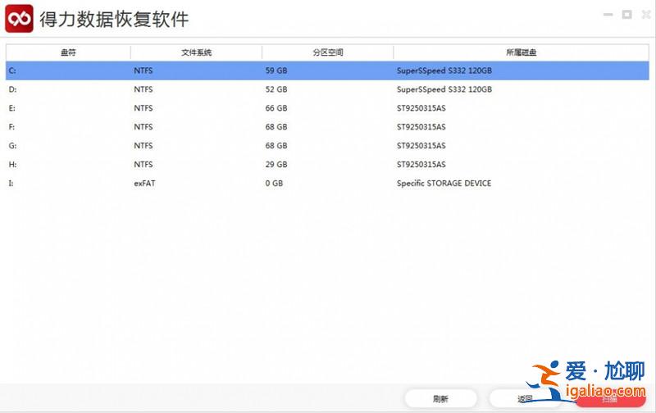Screen dimensions: 656x413
Task: Click SuperSSpeed S332 120GB in the C: row
Action: pyautogui.click(x=444, y=70)
